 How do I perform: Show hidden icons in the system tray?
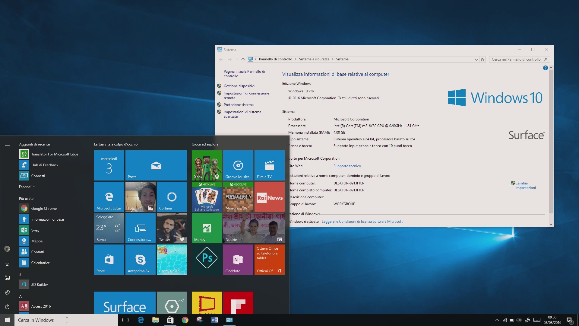pos(497,320)
